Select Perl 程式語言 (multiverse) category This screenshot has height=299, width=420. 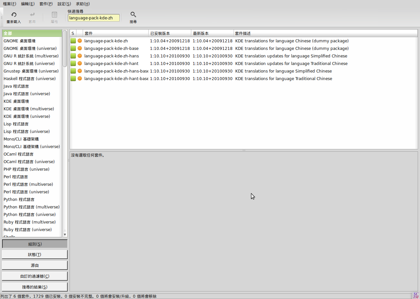[x=32, y=184]
